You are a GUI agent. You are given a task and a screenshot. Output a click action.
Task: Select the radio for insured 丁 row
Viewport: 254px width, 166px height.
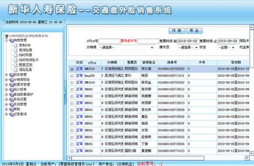pos(72,144)
